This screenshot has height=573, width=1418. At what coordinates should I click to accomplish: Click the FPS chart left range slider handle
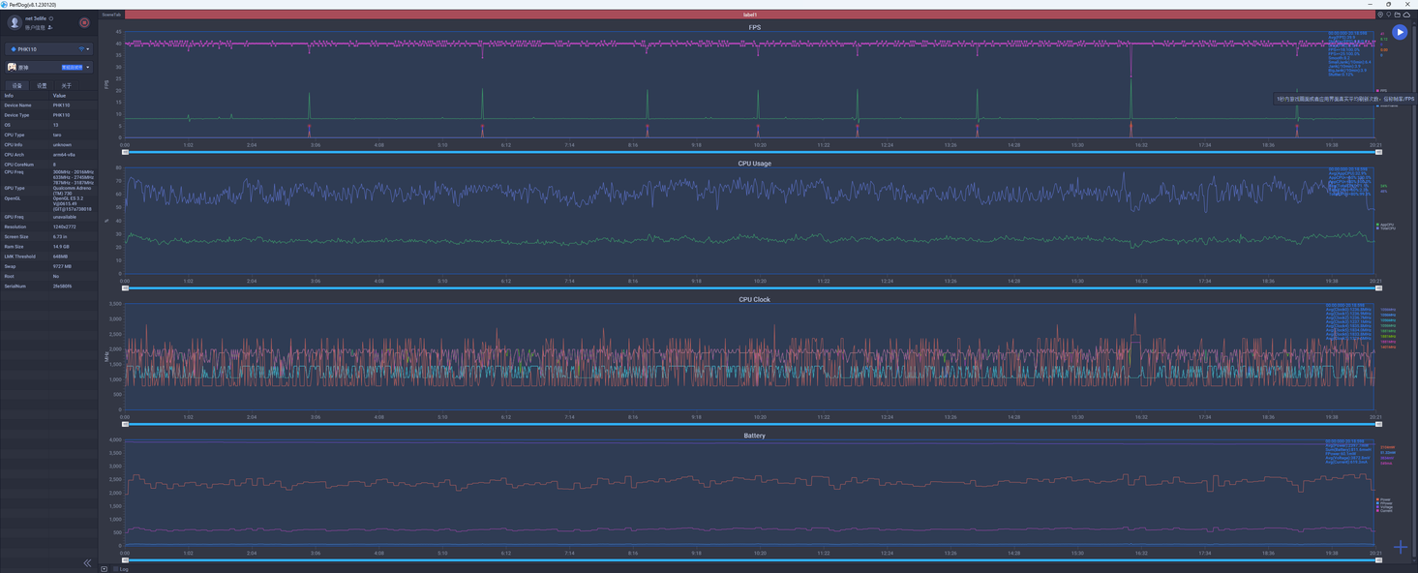coord(125,152)
